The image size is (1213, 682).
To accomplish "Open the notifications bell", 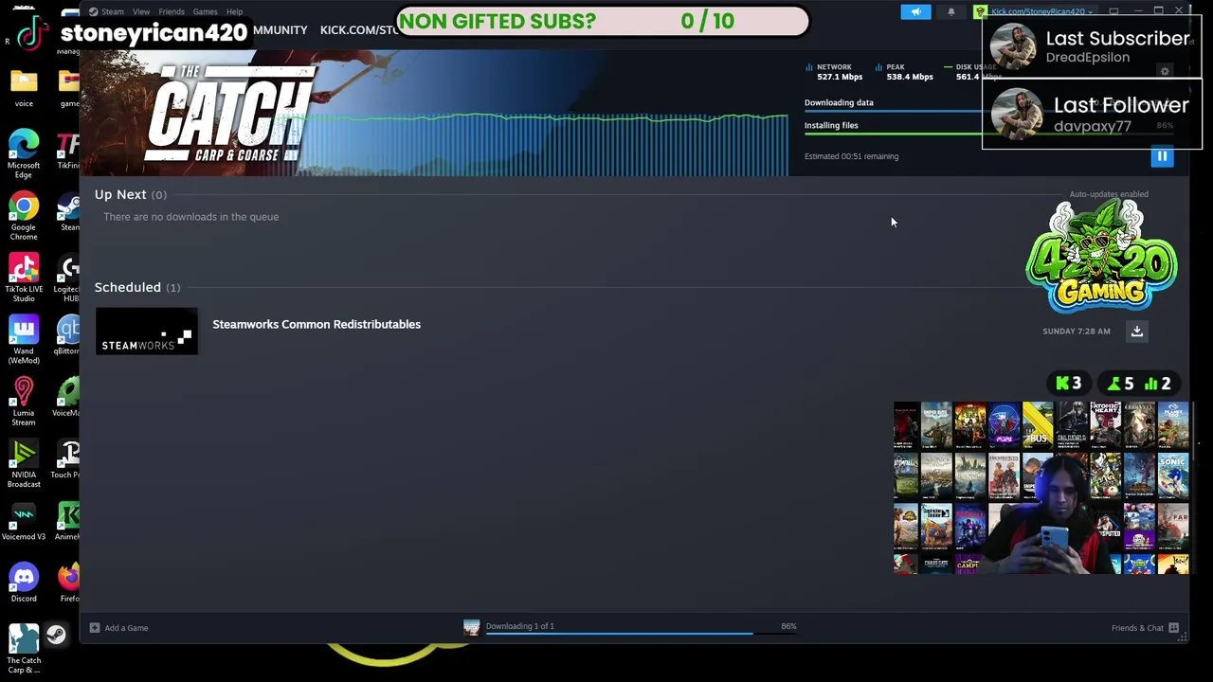I will point(951,11).
